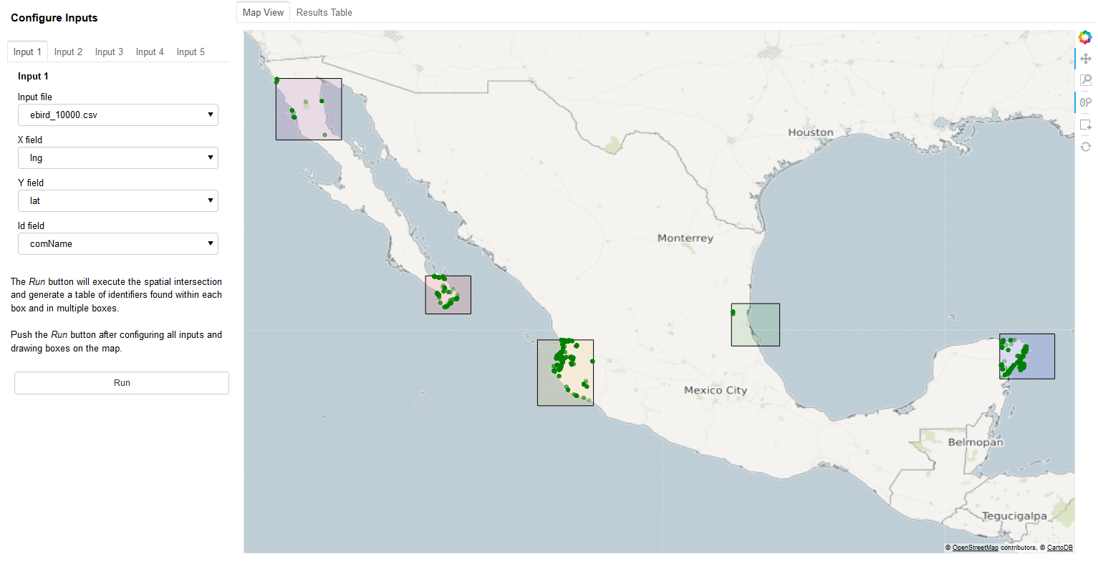The width and height of the screenshot is (1098, 567).
Task: Open the Id field dropdown showing comName
Action: [118, 243]
